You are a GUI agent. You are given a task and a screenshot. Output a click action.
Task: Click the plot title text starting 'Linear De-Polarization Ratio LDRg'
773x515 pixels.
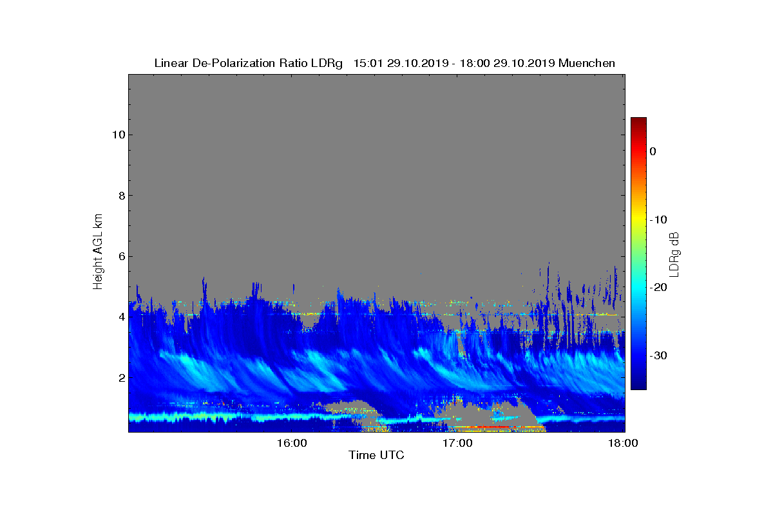(x=385, y=63)
